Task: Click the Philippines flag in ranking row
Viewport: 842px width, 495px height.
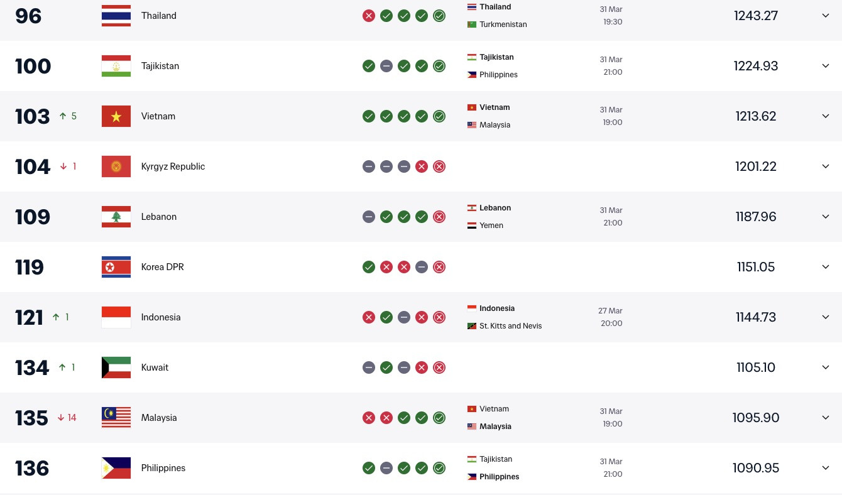Action: 116,468
